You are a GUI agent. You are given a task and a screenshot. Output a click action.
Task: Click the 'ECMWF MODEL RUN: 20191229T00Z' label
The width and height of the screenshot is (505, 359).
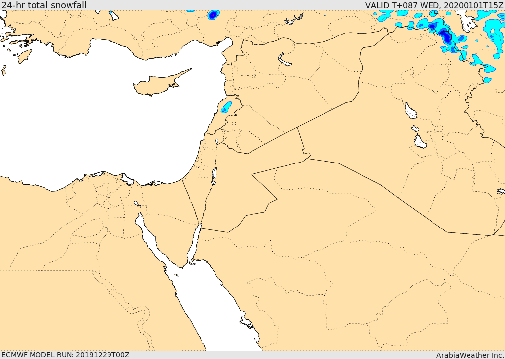pyautogui.click(x=66, y=355)
